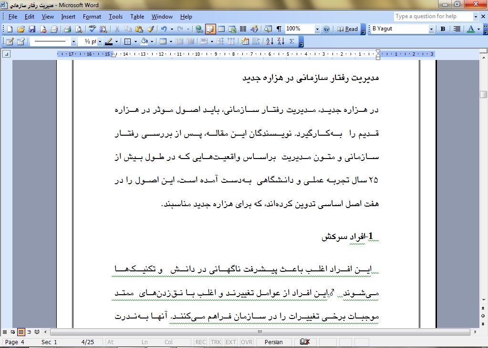488x348 pixels.
Task: Open the Table menu
Action: click(137, 17)
